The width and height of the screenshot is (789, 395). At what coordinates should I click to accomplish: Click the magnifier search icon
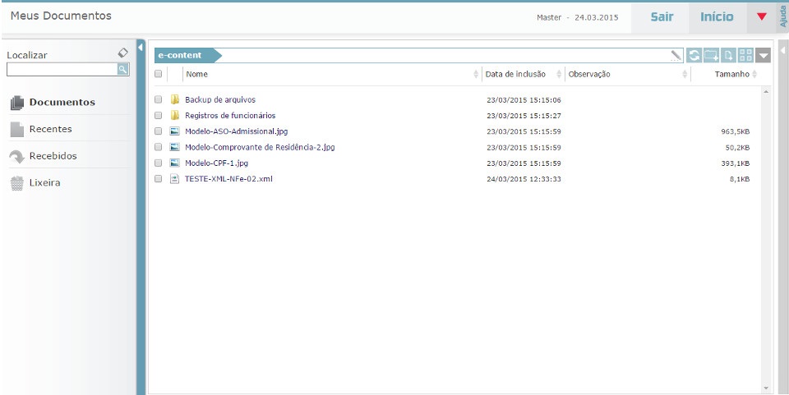(x=123, y=70)
